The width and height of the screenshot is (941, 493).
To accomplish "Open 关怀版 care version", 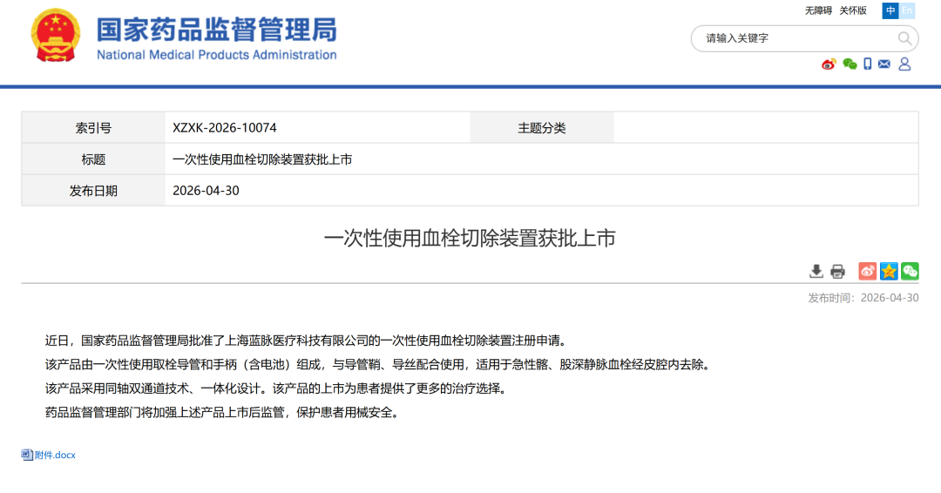I will (x=853, y=10).
